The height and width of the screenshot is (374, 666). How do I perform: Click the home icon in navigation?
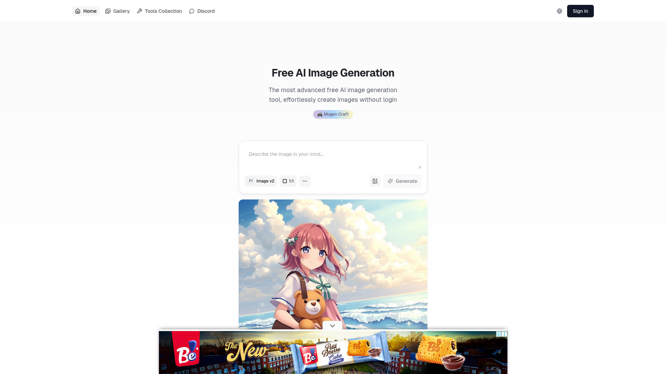click(78, 11)
